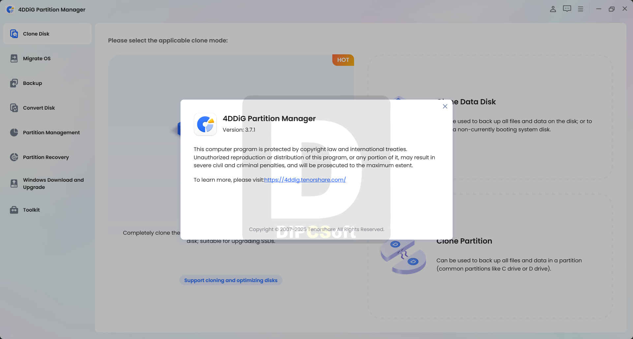
Task: Click the Partition Recovery sidebar icon
Action: [x=14, y=157]
